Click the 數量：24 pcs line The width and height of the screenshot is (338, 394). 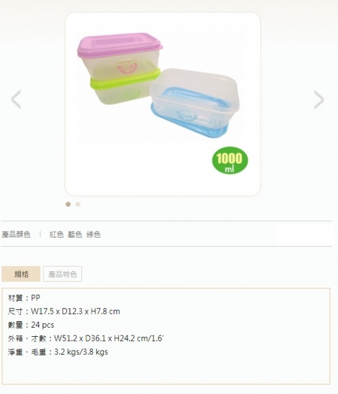pos(31,325)
